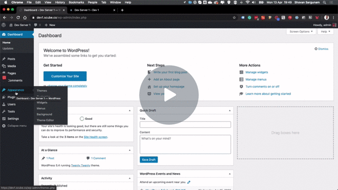The image size is (338, 190).
Task: Click the WordPress logo in admin bar
Action: [x=4, y=25]
